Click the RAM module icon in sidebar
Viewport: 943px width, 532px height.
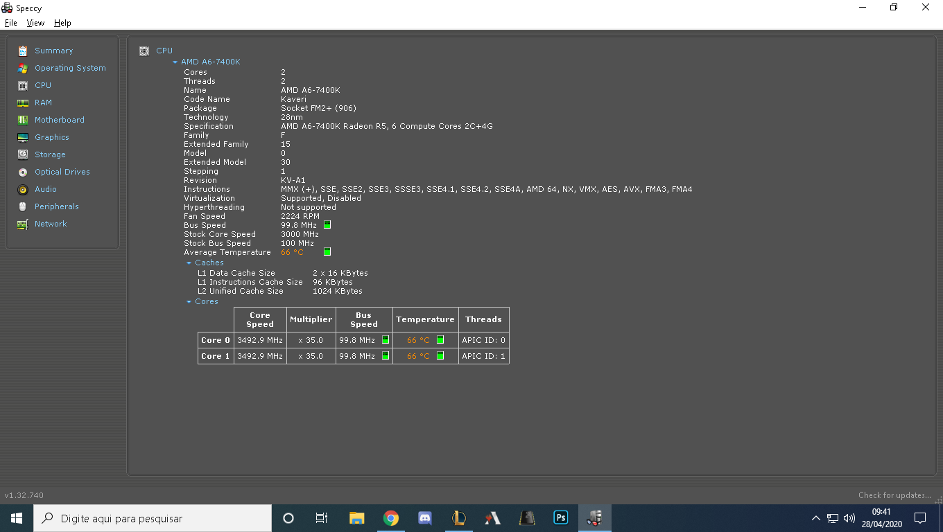click(23, 103)
